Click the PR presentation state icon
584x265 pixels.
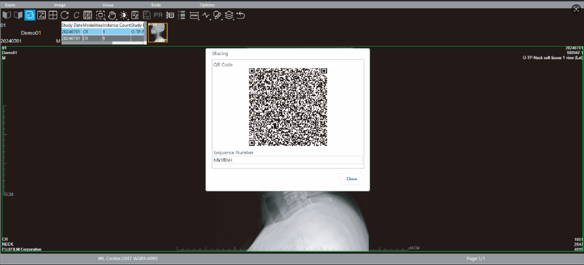pyautogui.click(x=158, y=15)
